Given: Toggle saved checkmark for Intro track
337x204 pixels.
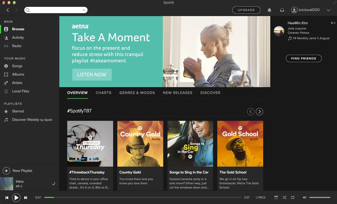Looking at the screenshot, I should [x=54, y=184].
